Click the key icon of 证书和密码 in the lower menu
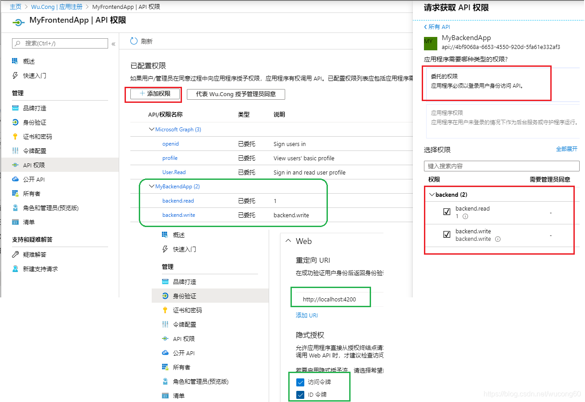 coord(165,310)
